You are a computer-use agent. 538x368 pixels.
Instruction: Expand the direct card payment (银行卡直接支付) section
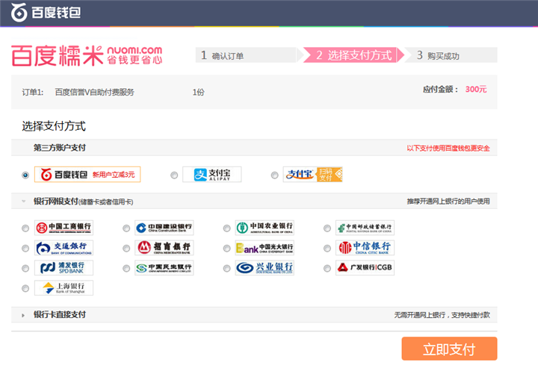click(x=24, y=315)
